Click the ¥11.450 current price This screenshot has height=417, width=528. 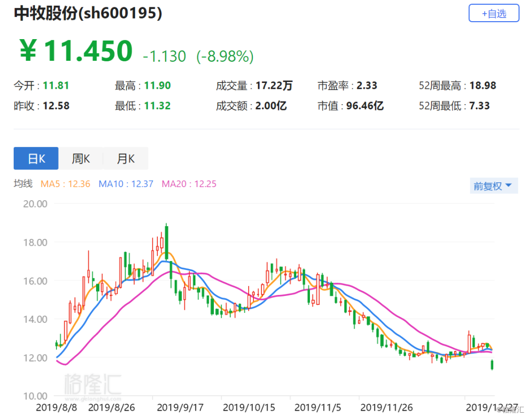click(76, 51)
